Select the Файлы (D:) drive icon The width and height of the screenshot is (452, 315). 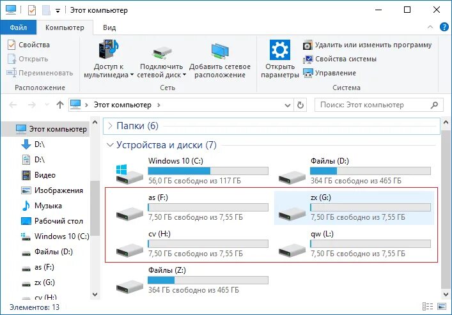[x=292, y=176]
